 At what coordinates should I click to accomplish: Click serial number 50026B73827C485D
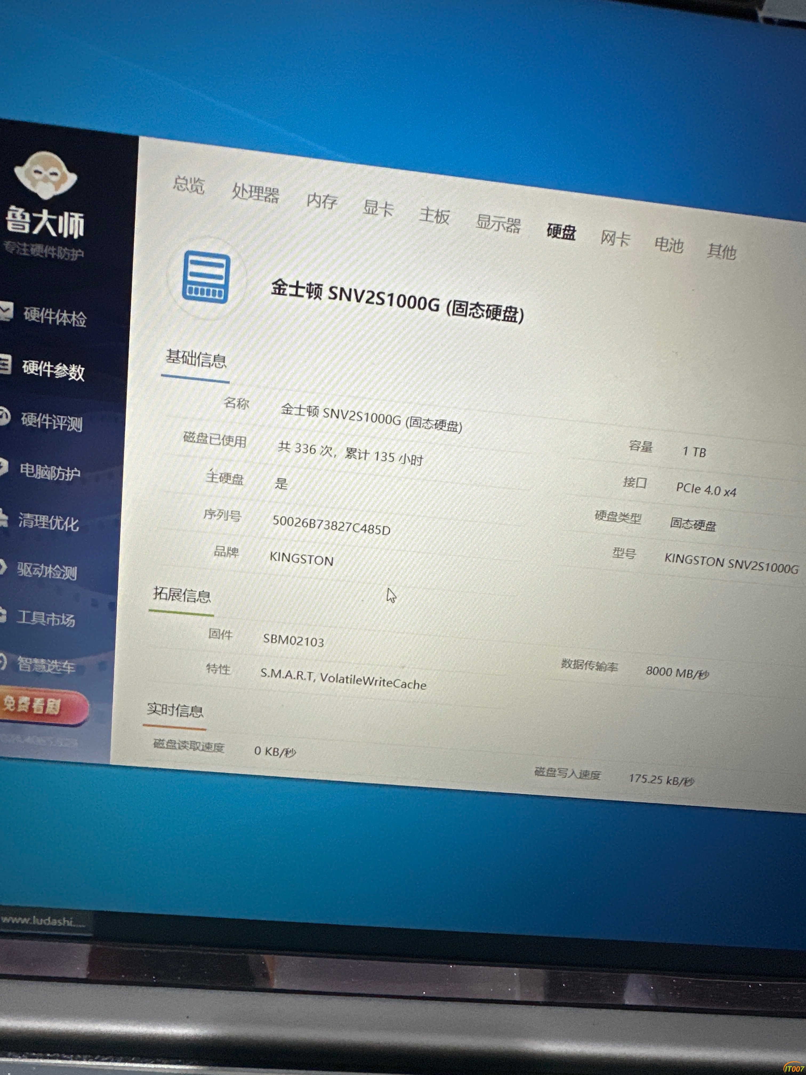331,525
